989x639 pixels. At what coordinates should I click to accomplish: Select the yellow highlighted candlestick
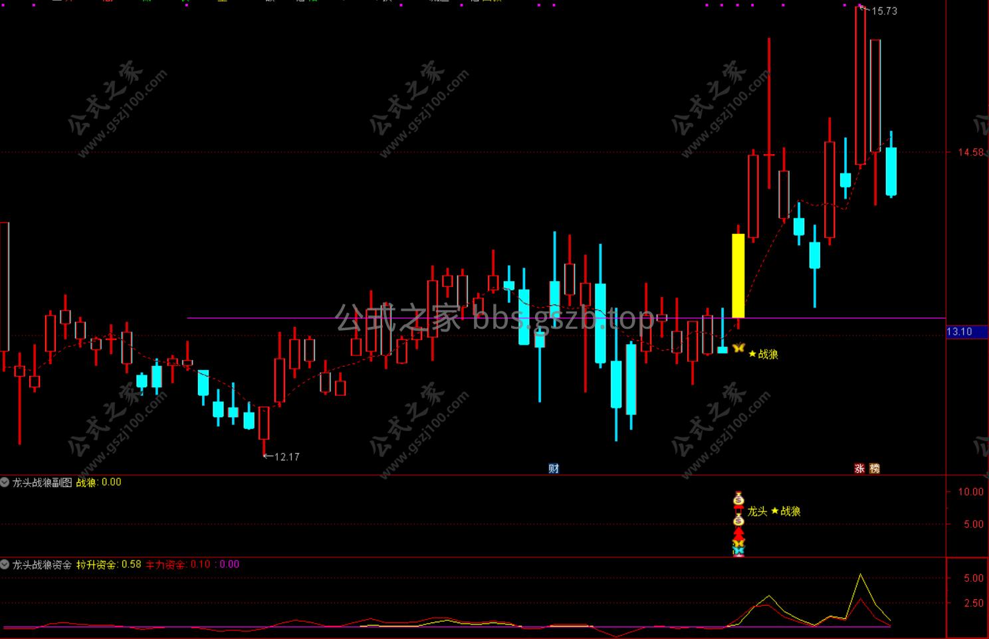[x=738, y=276]
